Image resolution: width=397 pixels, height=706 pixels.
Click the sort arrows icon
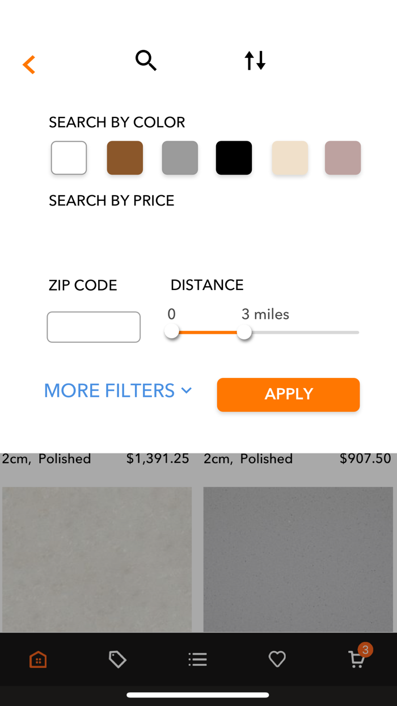tap(255, 60)
